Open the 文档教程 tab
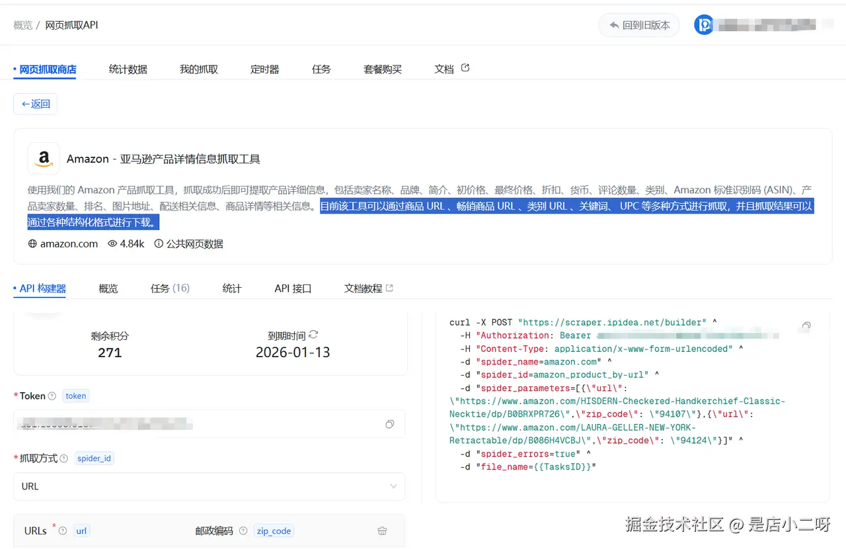846x549 pixels. 364,288
